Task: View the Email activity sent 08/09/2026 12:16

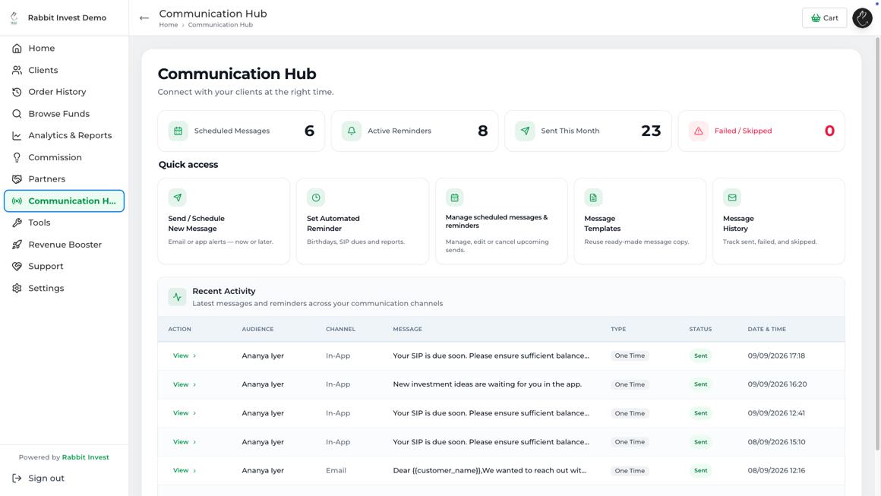Action: 185,471
